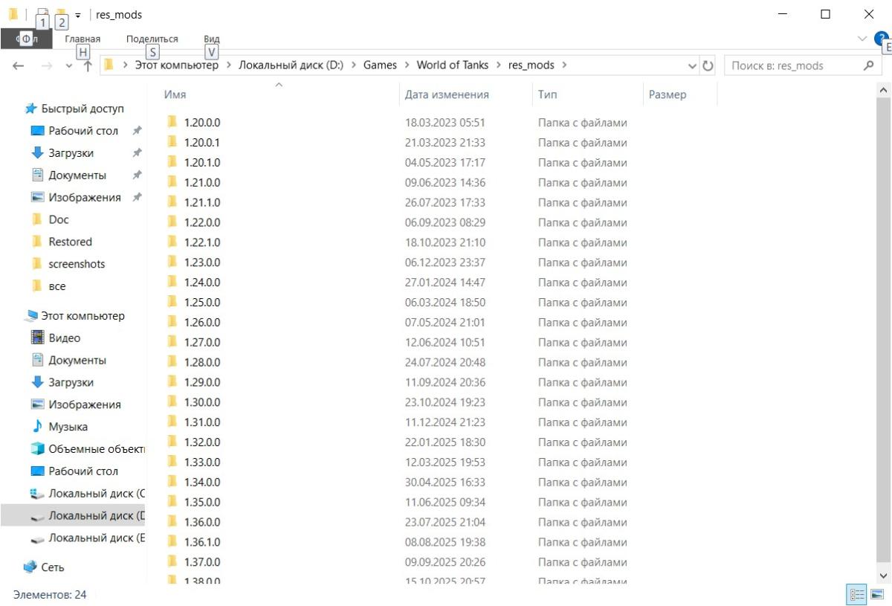Open recent locations dropdown arrow
This screenshot has height=606, width=892.
tap(69, 65)
